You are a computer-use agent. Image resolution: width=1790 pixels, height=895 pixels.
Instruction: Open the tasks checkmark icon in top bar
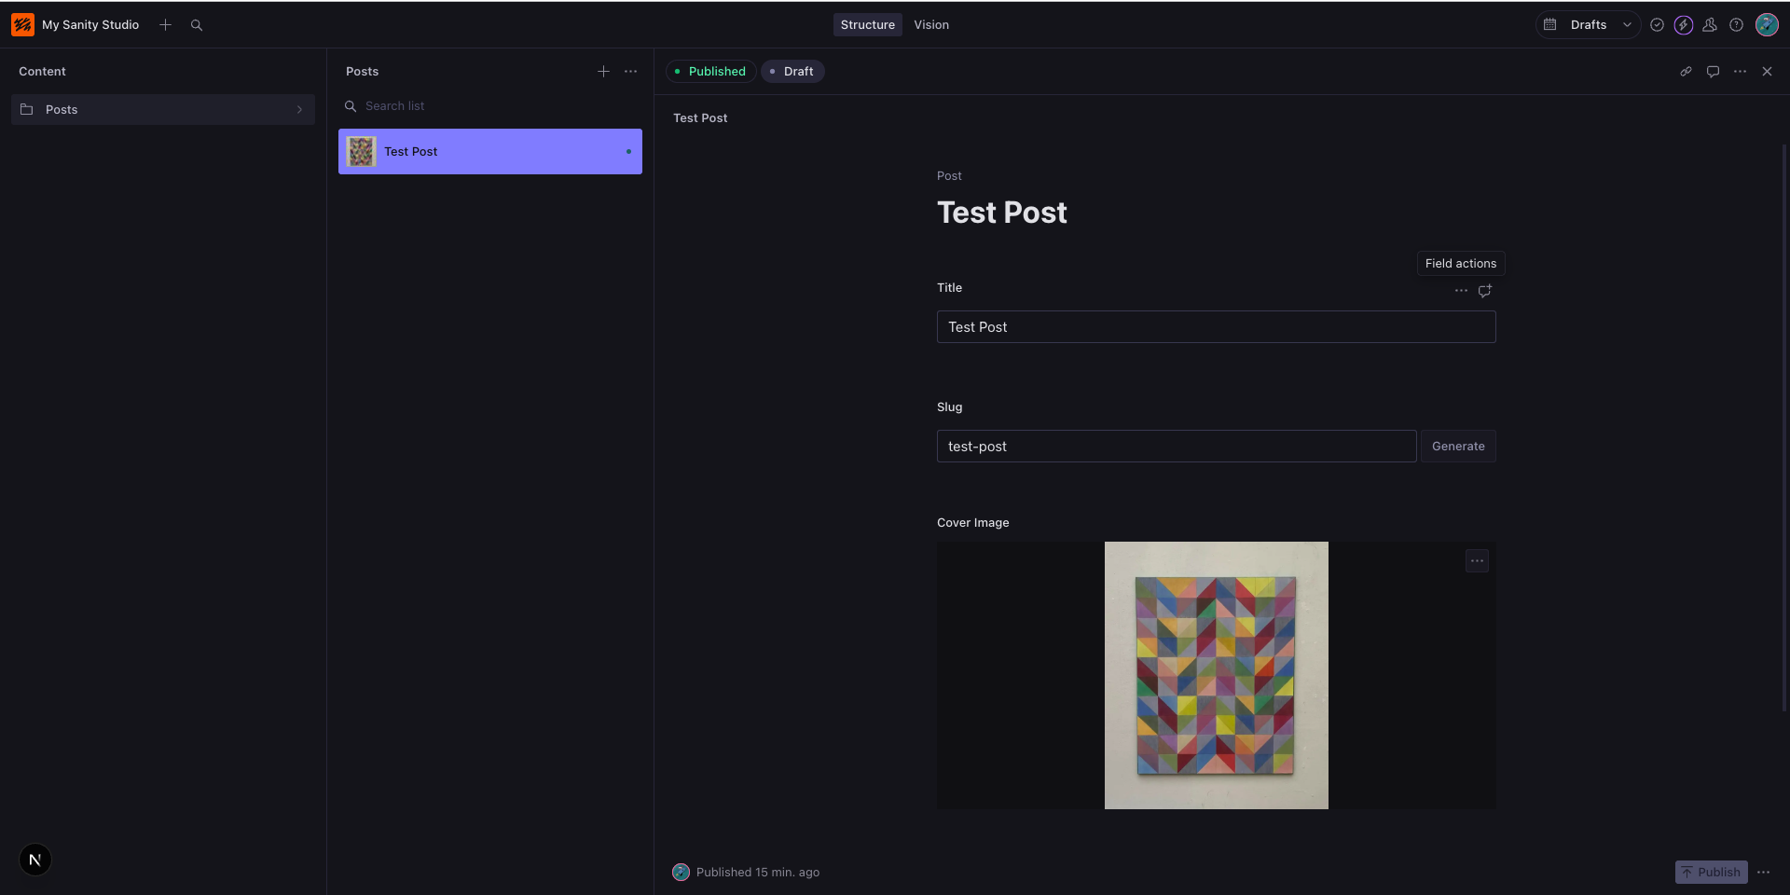click(1657, 25)
